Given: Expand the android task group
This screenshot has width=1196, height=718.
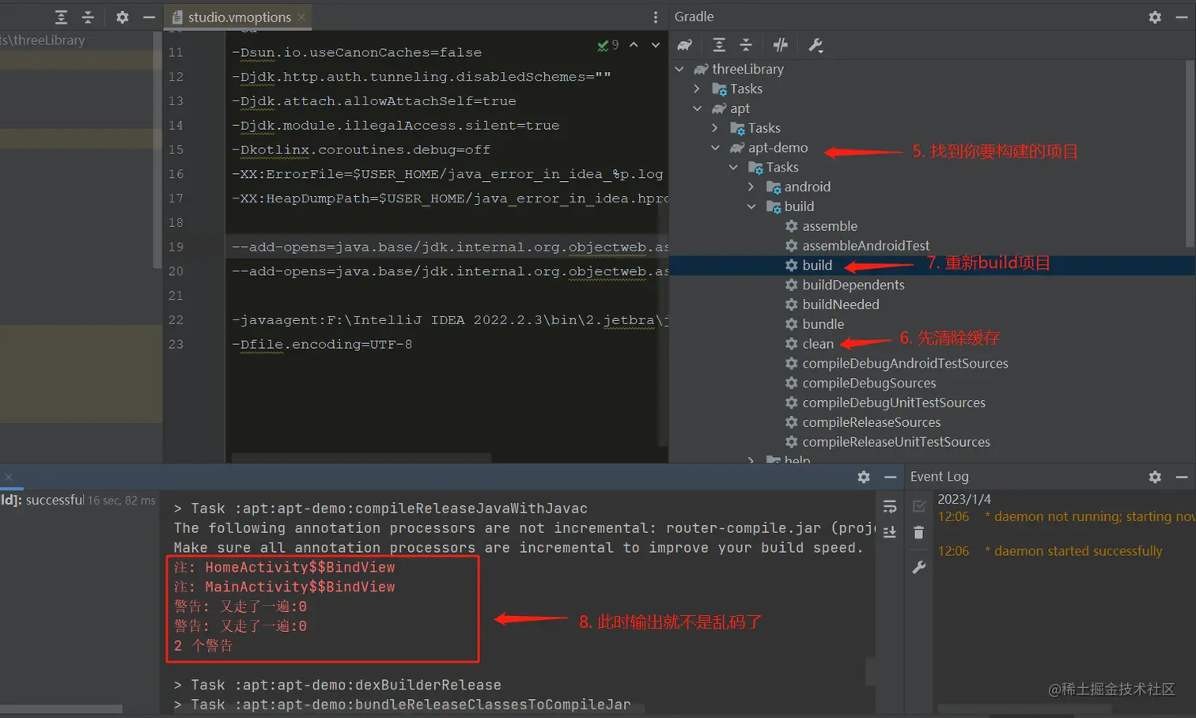Looking at the screenshot, I should tap(751, 187).
